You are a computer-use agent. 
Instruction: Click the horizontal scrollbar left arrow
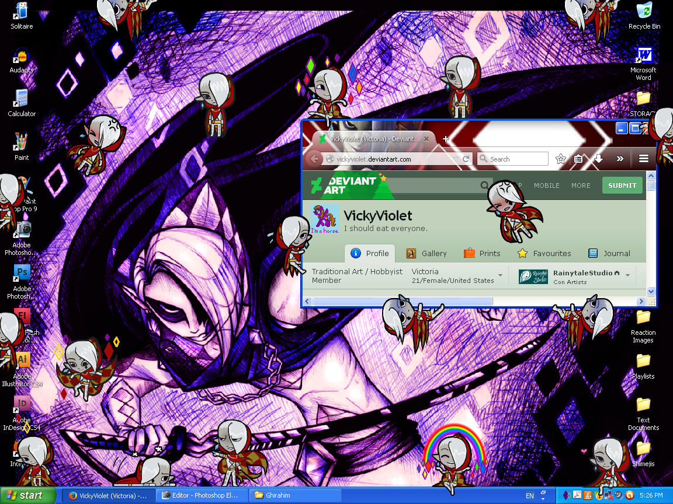coord(307,301)
